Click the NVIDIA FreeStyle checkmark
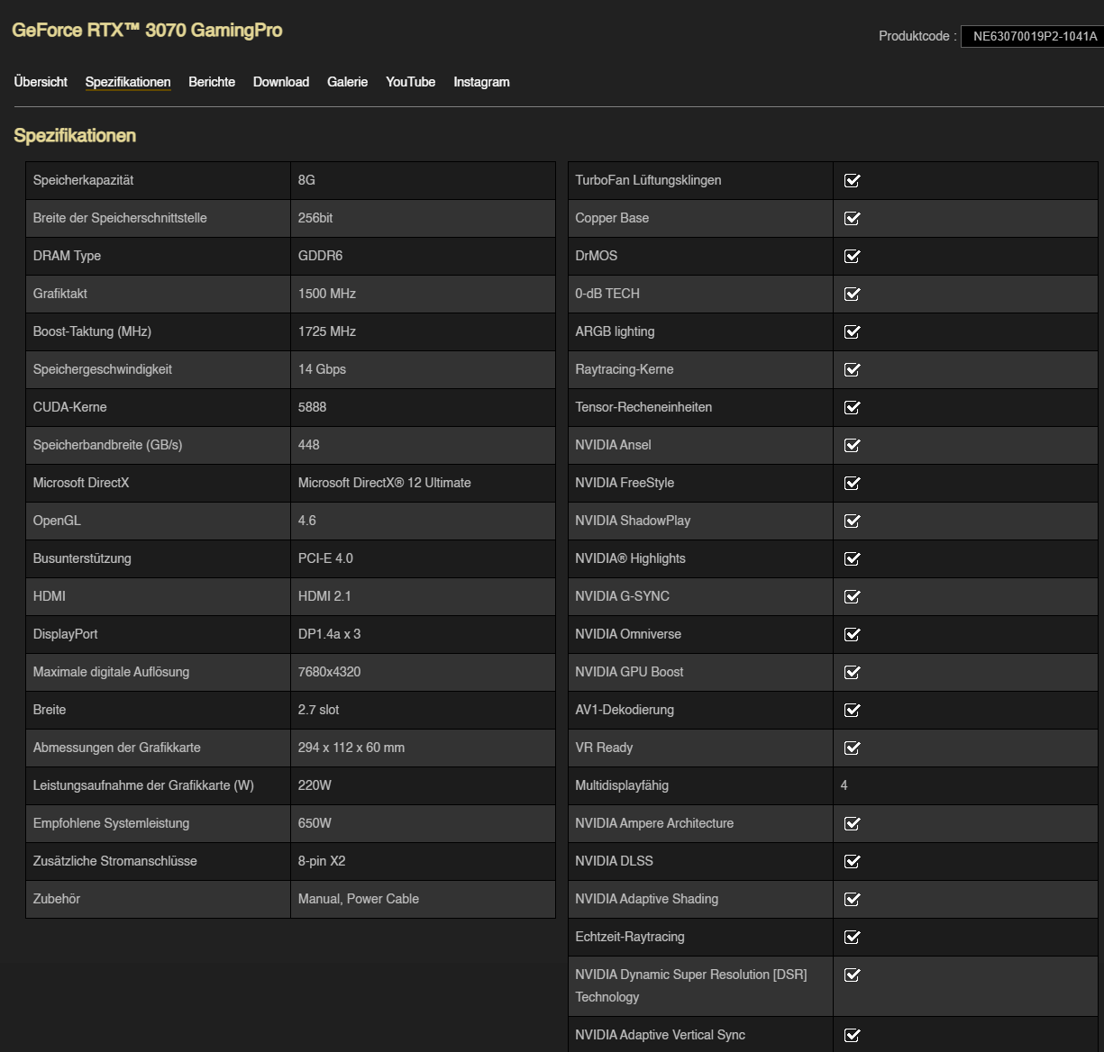Screen dimensions: 1104x1052 pyautogui.click(x=853, y=483)
